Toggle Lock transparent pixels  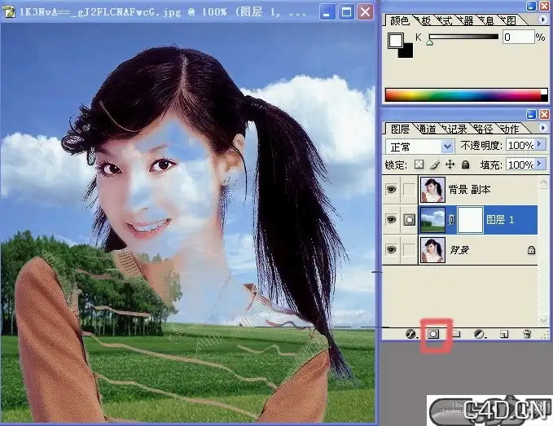(x=419, y=165)
